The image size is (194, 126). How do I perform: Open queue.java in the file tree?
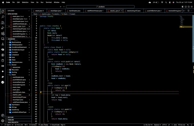[16, 67]
